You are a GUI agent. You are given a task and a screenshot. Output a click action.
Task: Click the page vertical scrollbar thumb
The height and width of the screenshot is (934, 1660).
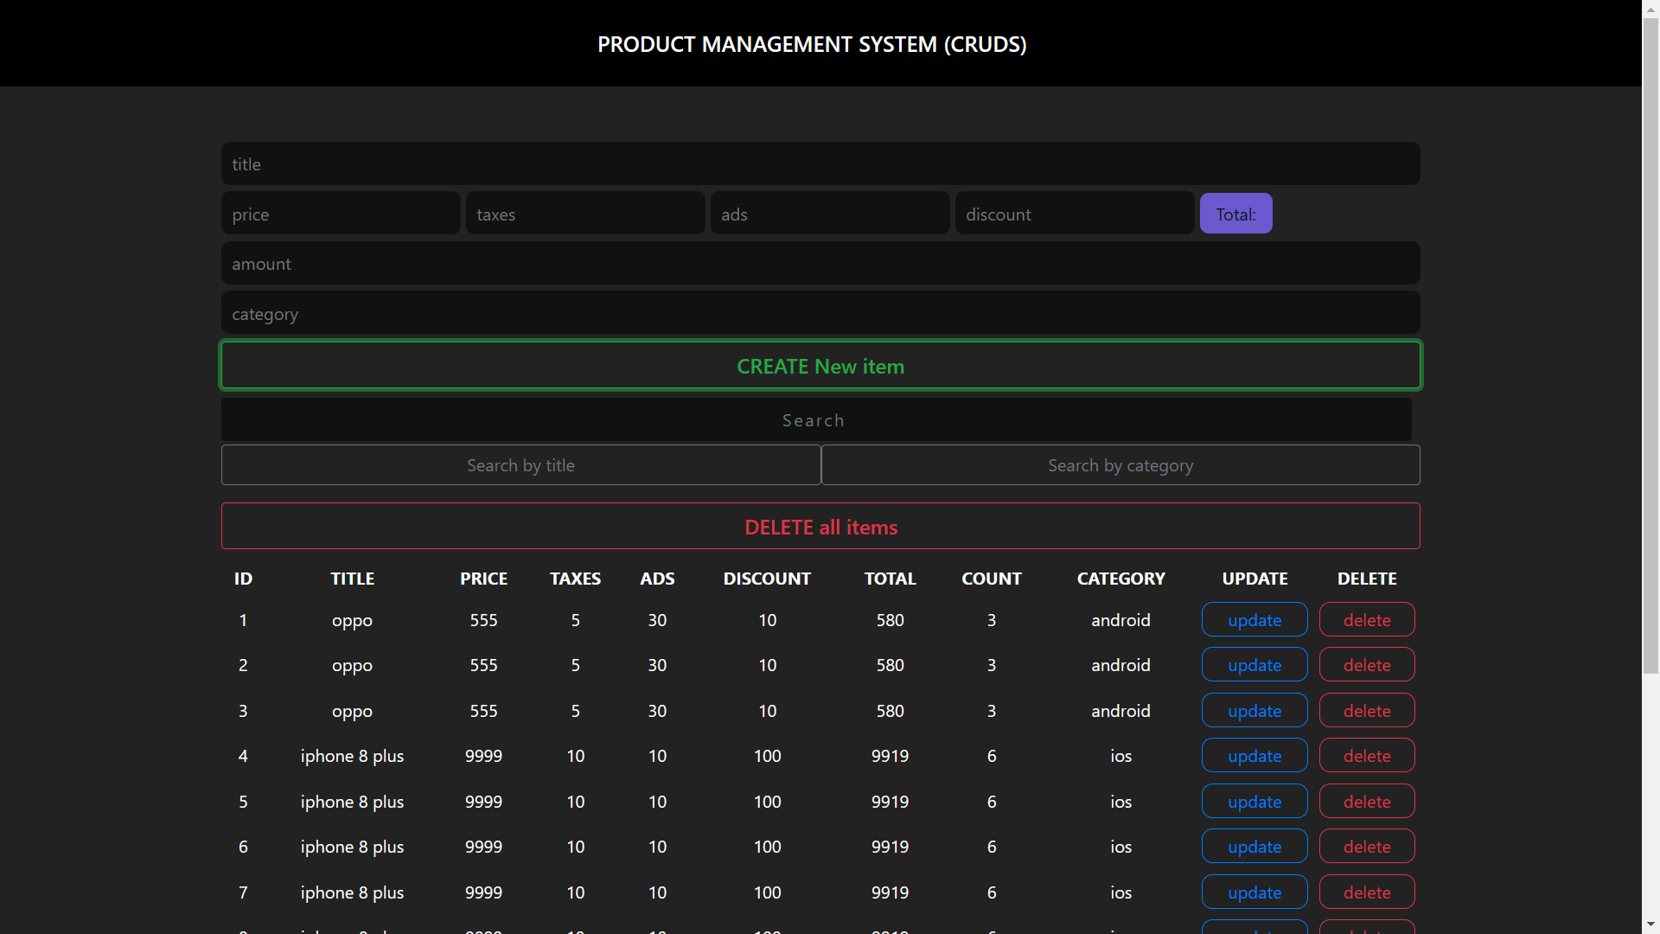(x=1650, y=346)
